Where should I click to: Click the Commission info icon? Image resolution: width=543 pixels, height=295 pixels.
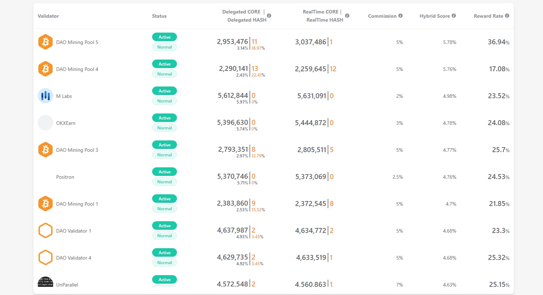tap(400, 16)
